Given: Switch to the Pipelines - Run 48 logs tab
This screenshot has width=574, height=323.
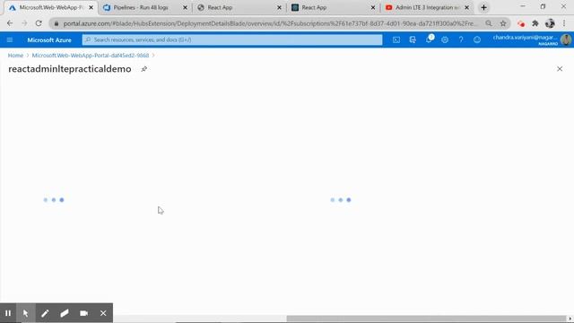Looking at the screenshot, I should [x=141, y=7].
